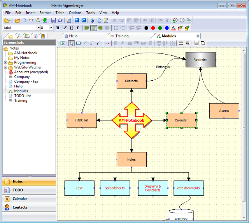
Task: Open the notebook folder dropdown arrow
Action: tap(10, 21)
